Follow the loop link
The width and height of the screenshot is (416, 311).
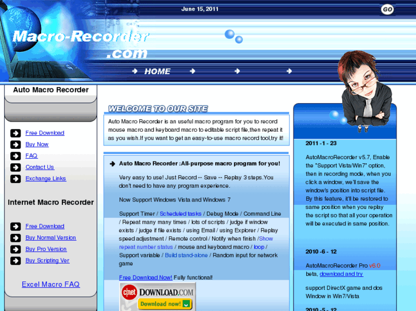tap(259, 247)
